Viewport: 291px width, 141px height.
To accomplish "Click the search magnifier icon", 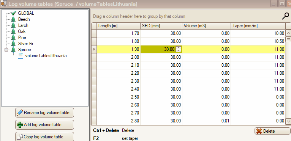I will coord(285,16).
